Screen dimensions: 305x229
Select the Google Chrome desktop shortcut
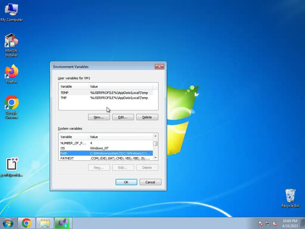[x=12, y=107]
